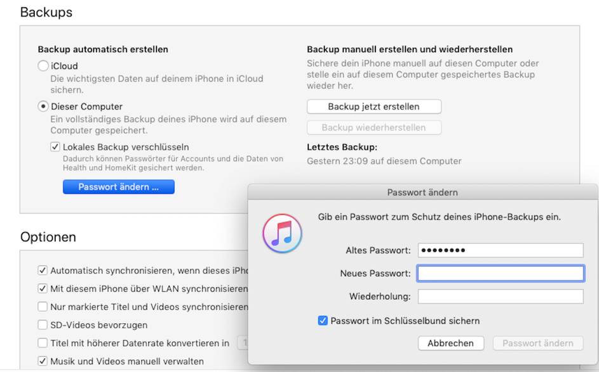The height and width of the screenshot is (372, 599).
Task: Check Titel mit höherer Datenrate konvertieren
Action: click(x=43, y=343)
